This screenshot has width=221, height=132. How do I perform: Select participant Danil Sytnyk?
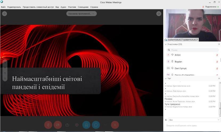tap(181, 68)
